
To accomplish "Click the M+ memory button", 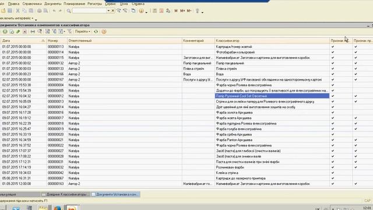I will [182, 10].
